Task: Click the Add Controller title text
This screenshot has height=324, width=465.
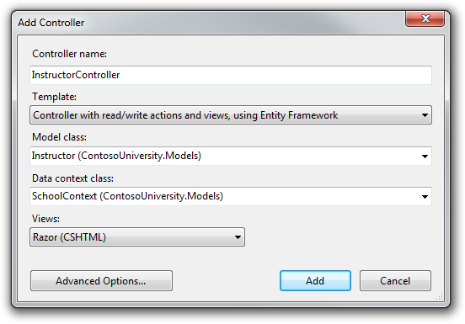Action: pos(51,23)
